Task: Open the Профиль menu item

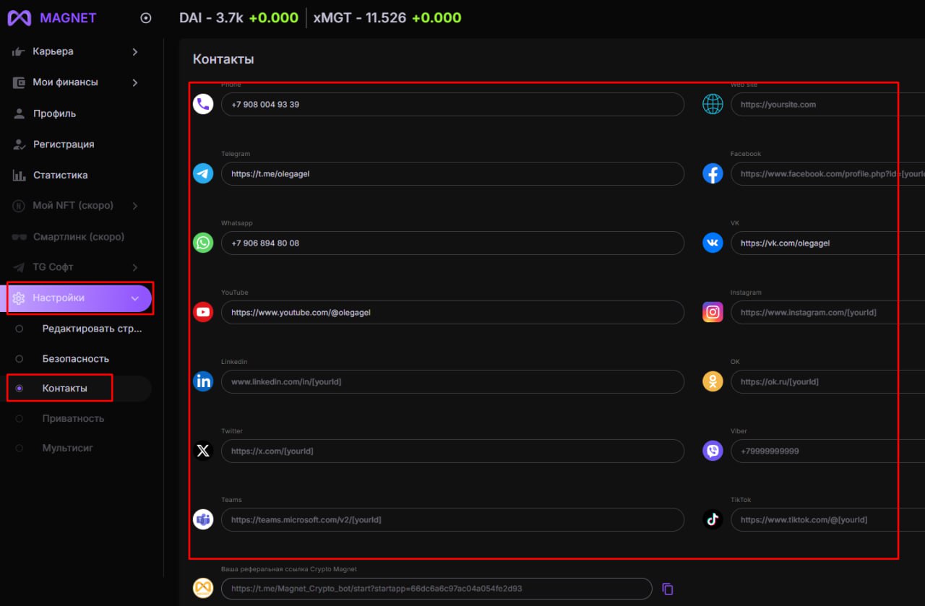Action: [x=54, y=113]
